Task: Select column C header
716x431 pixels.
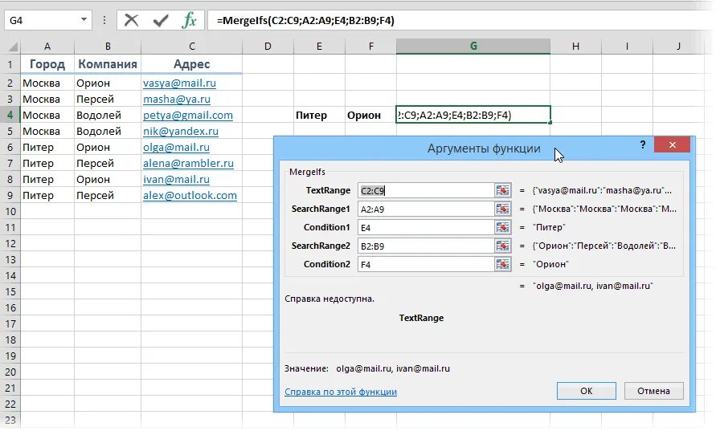Action: (x=192, y=46)
